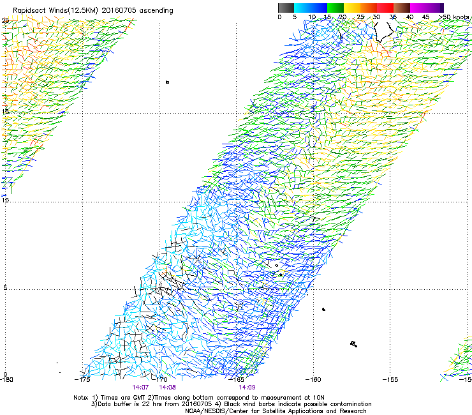Click the legend value '25'
This screenshot has width=472, height=415.
(360, 17)
